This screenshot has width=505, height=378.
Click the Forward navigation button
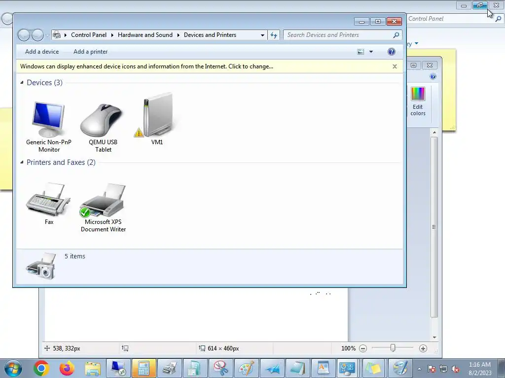pyautogui.click(x=37, y=35)
